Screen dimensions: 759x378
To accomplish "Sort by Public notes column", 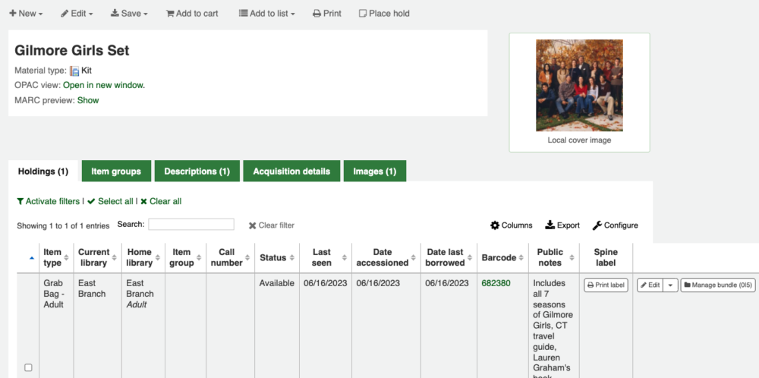I will click(554, 258).
